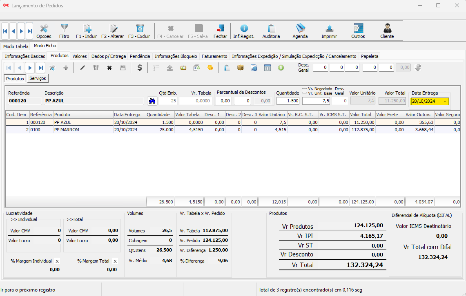Click the X next to % Margem Individual
The height and width of the screenshot is (296, 466).
(57, 261)
